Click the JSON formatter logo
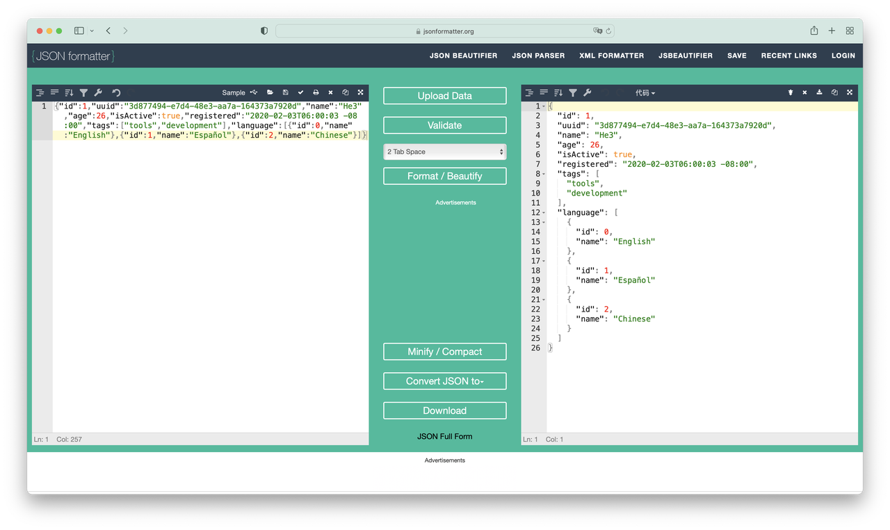This screenshot has height=530, width=890. coord(73,56)
